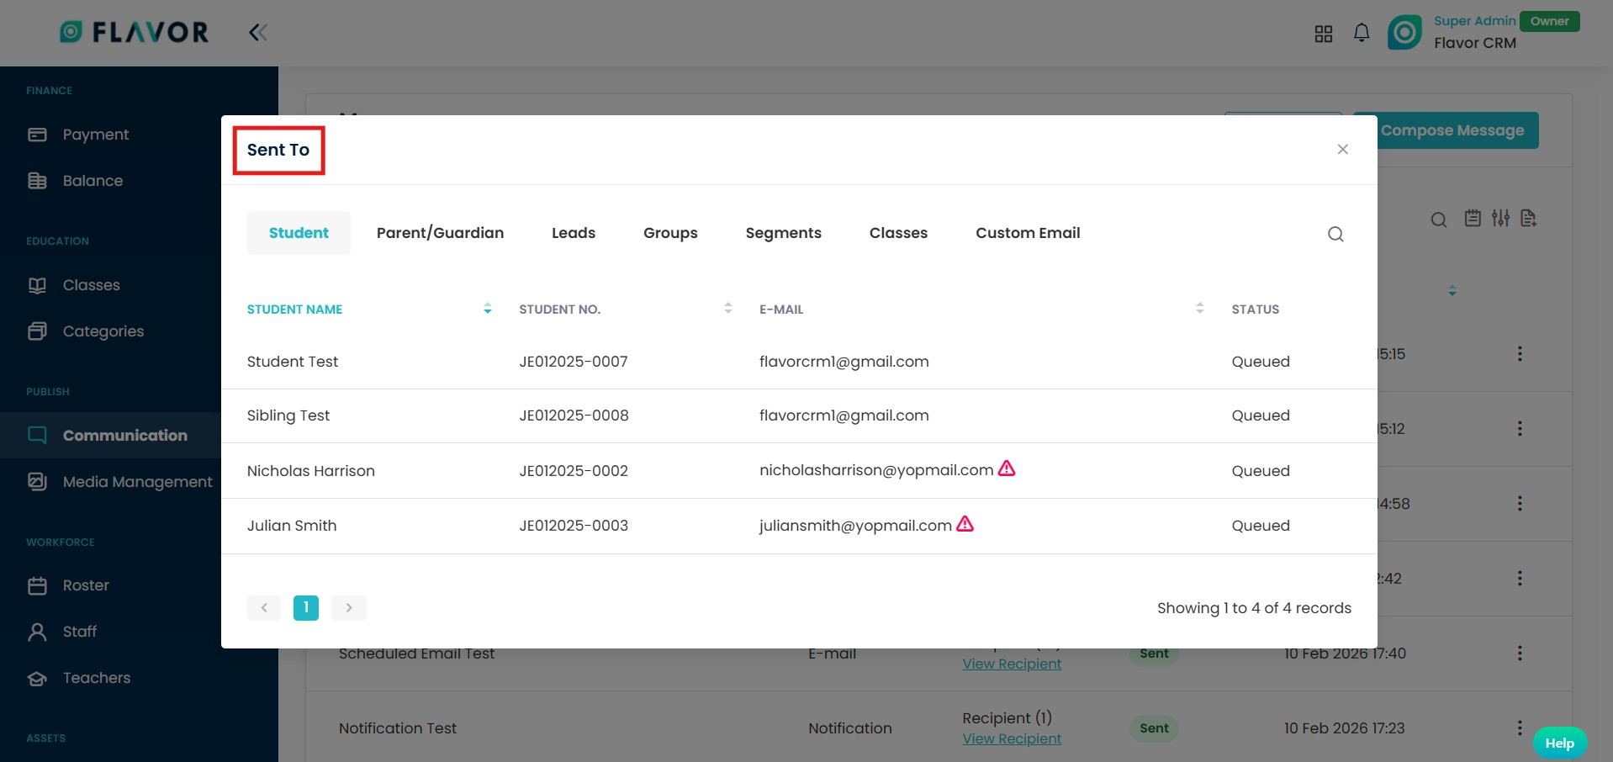Click the notification bell icon
The height and width of the screenshot is (762, 1613).
pos(1361,33)
